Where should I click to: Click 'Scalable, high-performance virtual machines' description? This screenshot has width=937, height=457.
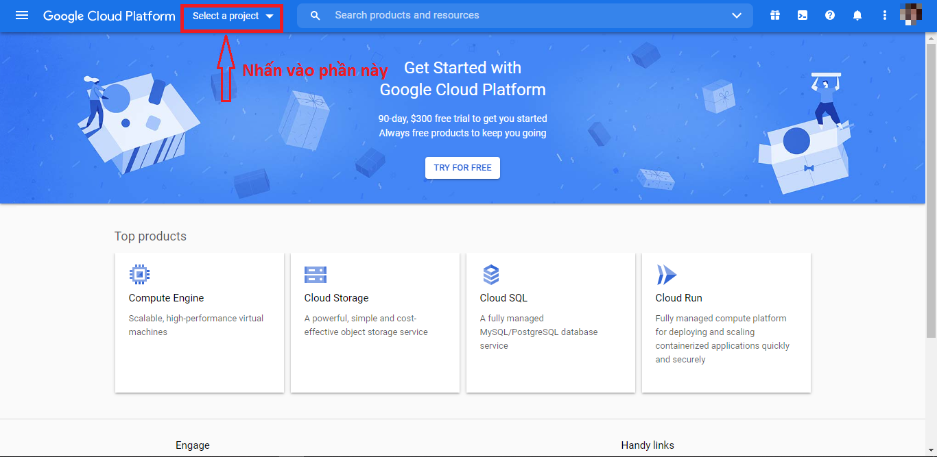coord(196,325)
